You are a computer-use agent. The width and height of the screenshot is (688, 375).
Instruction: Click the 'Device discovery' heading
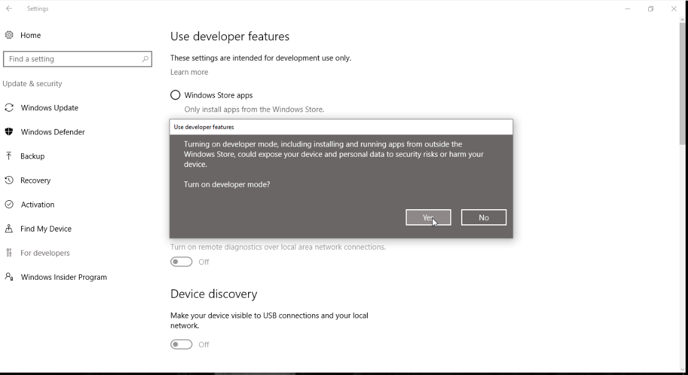tap(214, 294)
